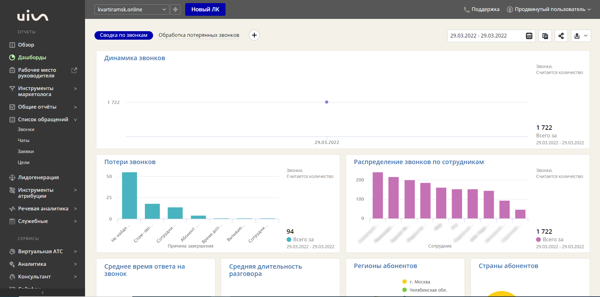Click the tallest teal bar Не найде...
Image resolution: width=600 pixels, height=297 pixels.
[x=129, y=196]
